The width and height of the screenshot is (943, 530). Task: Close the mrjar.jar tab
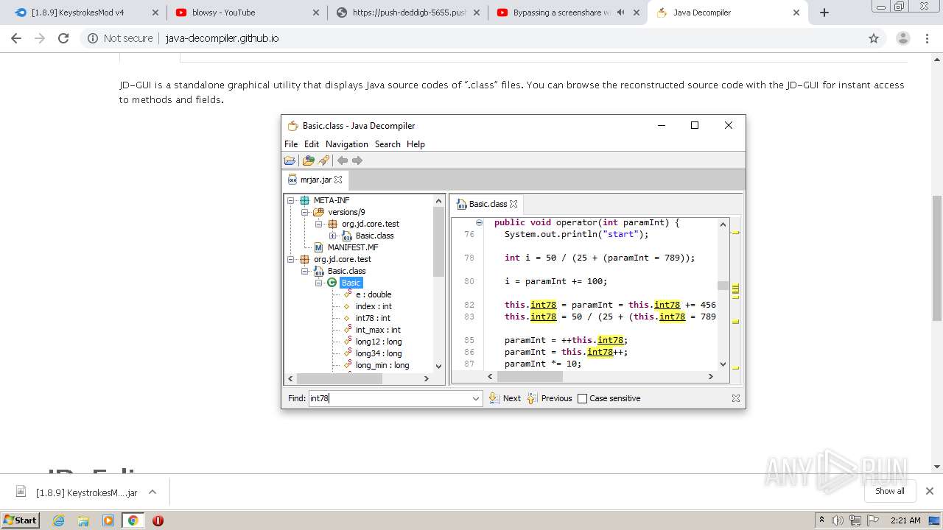(338, 180)
